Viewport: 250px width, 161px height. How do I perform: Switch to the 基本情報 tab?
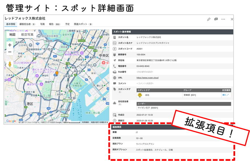click(x=11, y=24)
